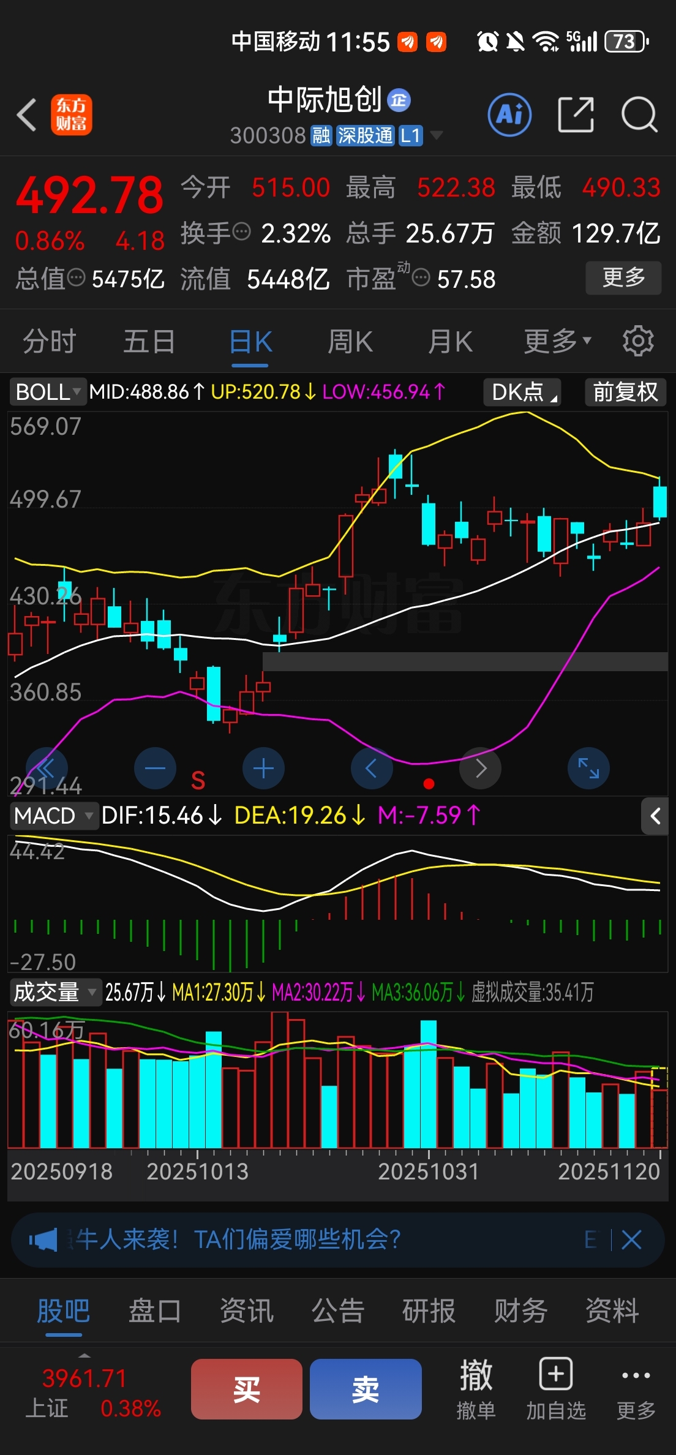Tap the share icon
Image resolution: width=676 pixels, height=1455 pixels.
[576, 115]
